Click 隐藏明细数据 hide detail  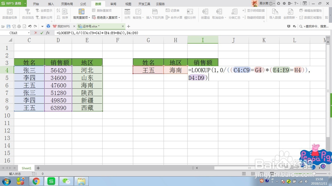253,18
